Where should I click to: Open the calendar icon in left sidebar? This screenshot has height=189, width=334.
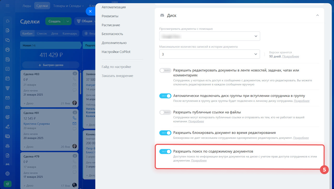click(x=7, y=78)
